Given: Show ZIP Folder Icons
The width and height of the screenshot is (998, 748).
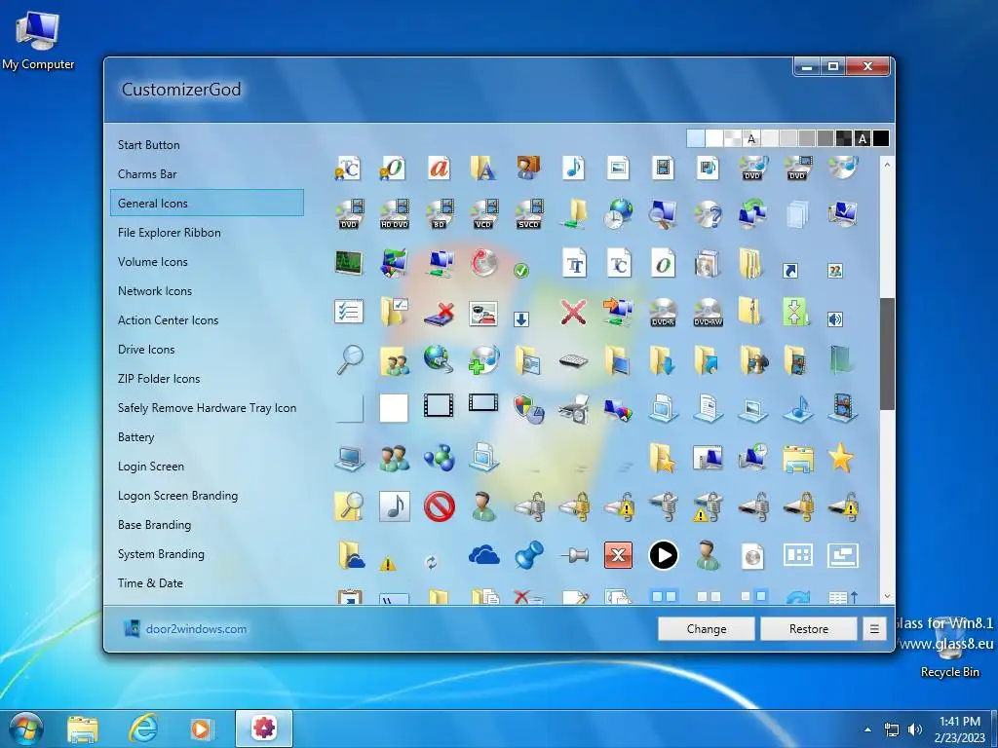Looking at the screenshot, I should [x=159, y=379].
